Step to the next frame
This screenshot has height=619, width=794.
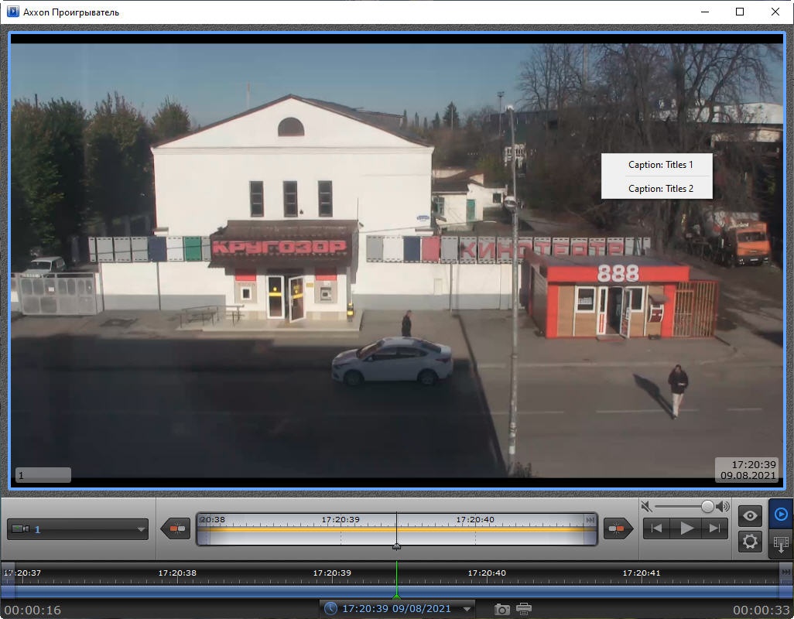click(715, 528)
